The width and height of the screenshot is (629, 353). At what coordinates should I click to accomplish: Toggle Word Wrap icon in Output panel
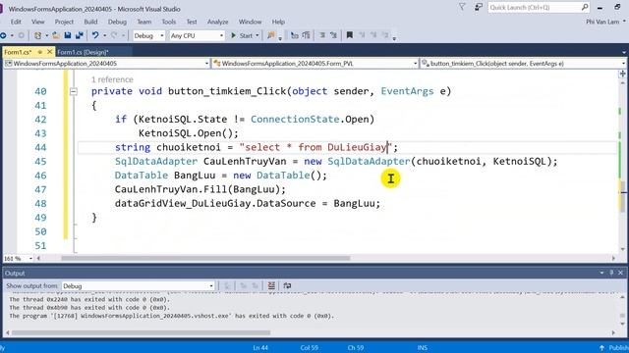point(287,285)
